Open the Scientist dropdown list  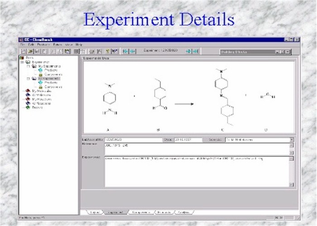pyautogui.click(x=291, y=140)
